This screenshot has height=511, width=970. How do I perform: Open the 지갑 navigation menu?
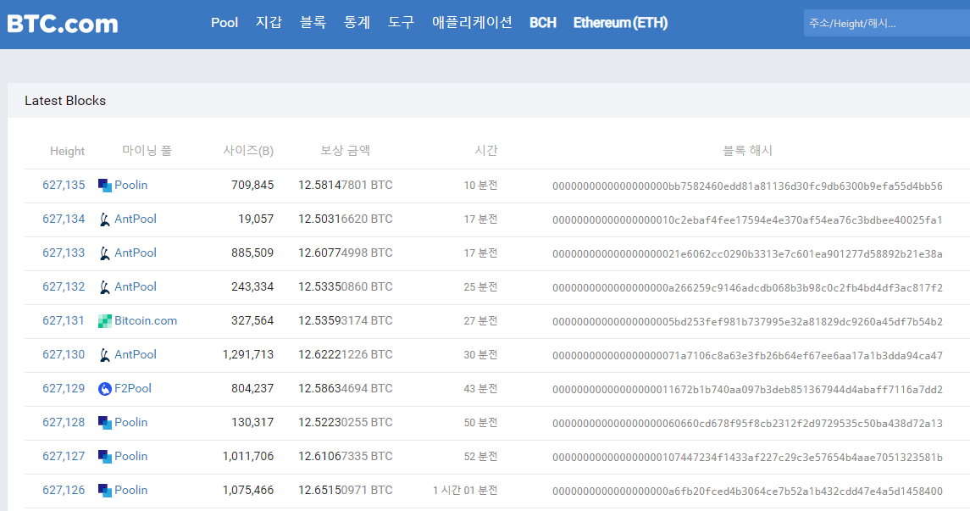coord(269,23)
